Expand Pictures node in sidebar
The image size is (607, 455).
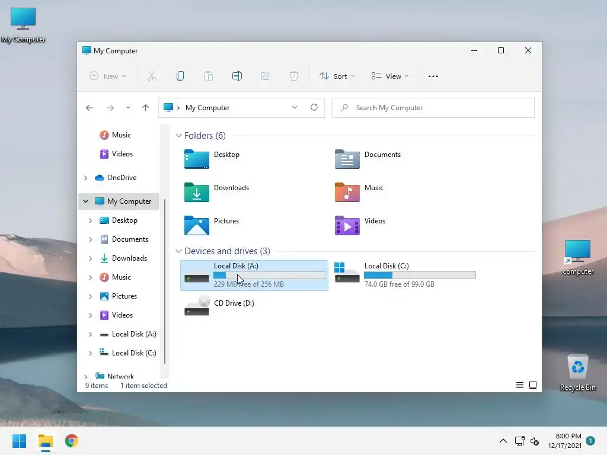click(x=91, y=296)
